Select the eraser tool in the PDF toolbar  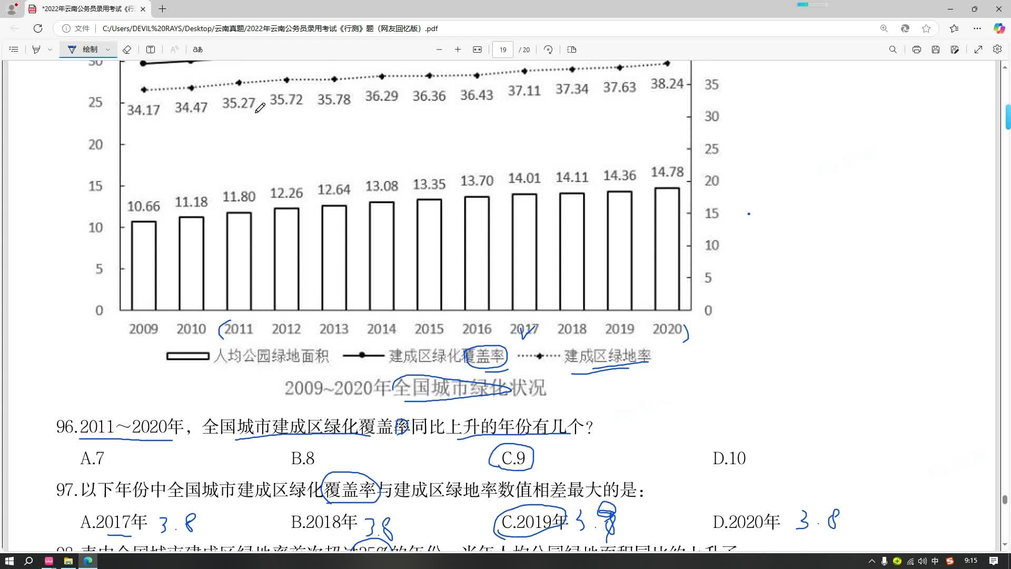(126, 49)
